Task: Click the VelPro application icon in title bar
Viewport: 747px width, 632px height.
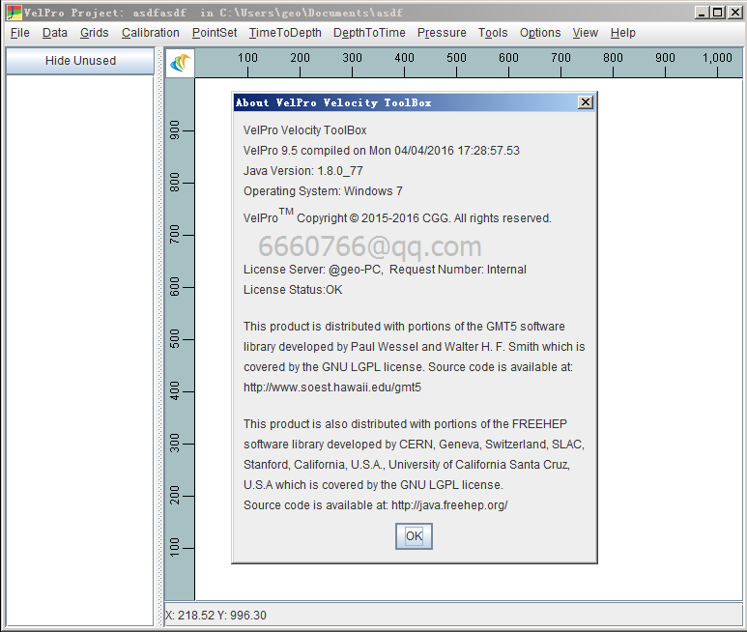Action: click(14, 13)
